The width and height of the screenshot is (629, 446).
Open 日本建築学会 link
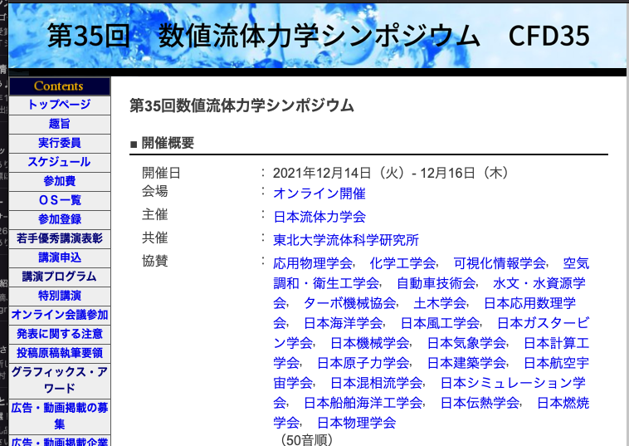click(x=466, y=363)
